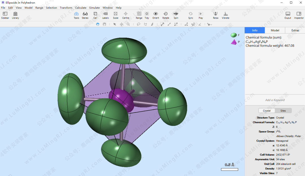Switch to the Extras tab
Viewport: 305px width, 176px height.
295,30
